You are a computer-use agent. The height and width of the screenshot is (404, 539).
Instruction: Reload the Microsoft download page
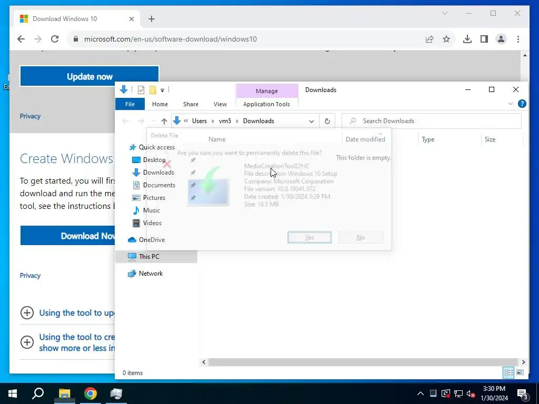coord(55,39)
